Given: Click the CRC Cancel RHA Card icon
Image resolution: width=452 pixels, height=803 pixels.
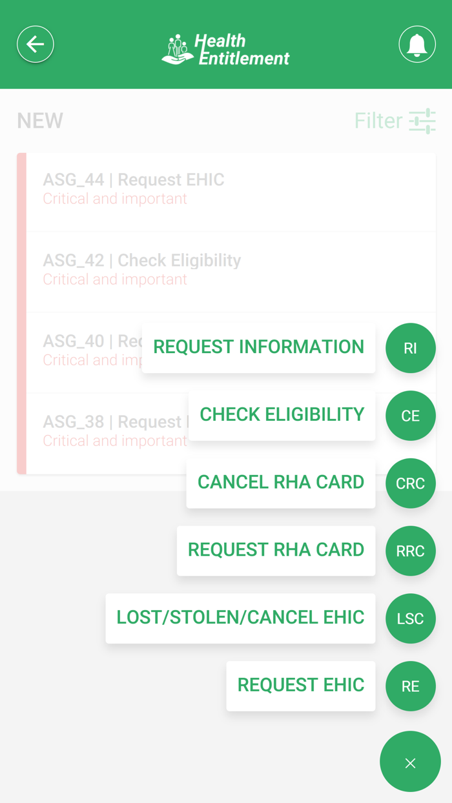Looking at the screenshot, I should coord(411,483).
